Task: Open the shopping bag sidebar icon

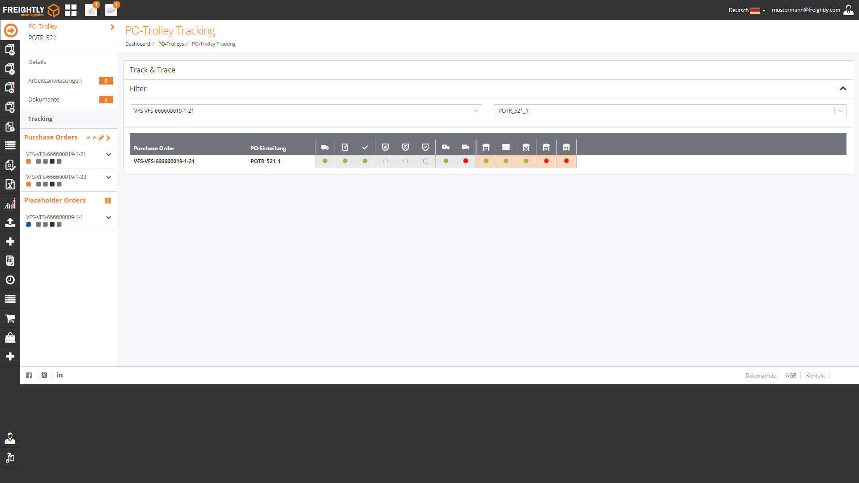Action: tap(10, 338)
